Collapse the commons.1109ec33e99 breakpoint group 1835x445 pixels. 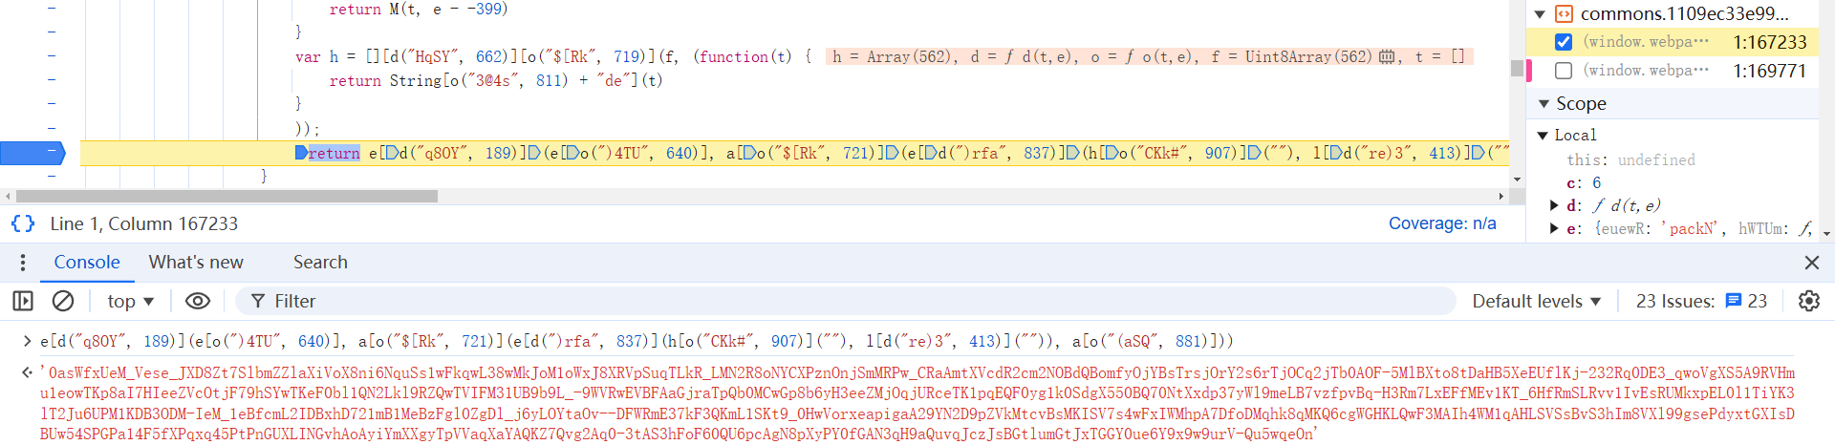click(x=1540, y=14)
